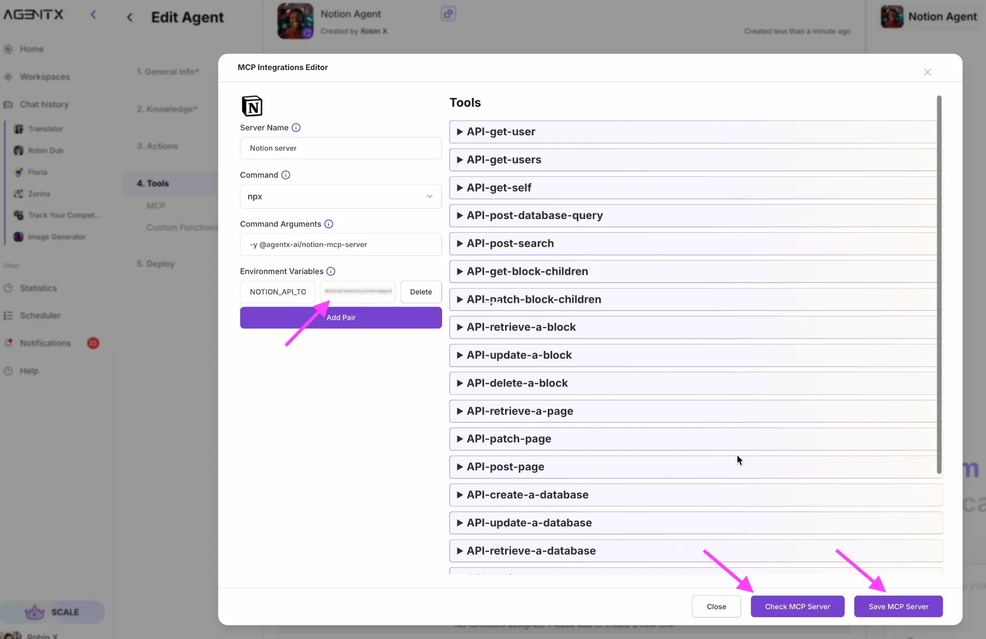
Task: Expand the API-retrieve-a-page tool
Action: (x=696, y=411)
